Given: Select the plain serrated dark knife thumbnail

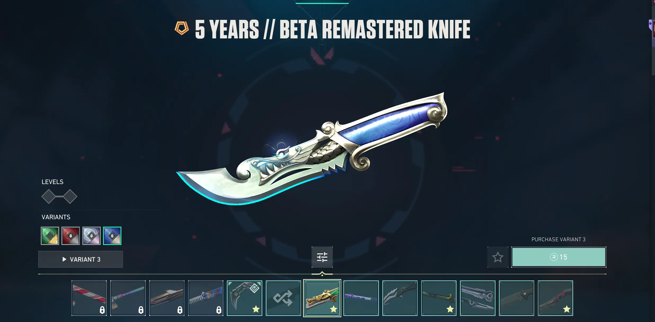Looking at the screenshot, I should [x=516, y=298].
